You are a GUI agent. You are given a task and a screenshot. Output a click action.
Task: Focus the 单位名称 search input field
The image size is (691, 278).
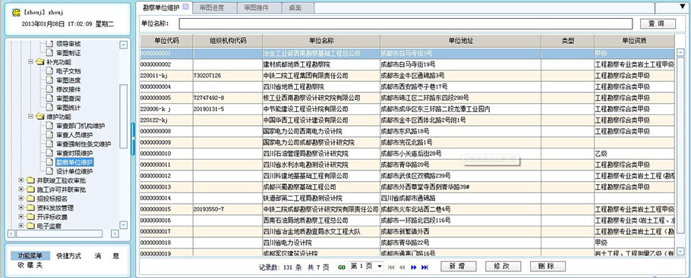[406, 23]
